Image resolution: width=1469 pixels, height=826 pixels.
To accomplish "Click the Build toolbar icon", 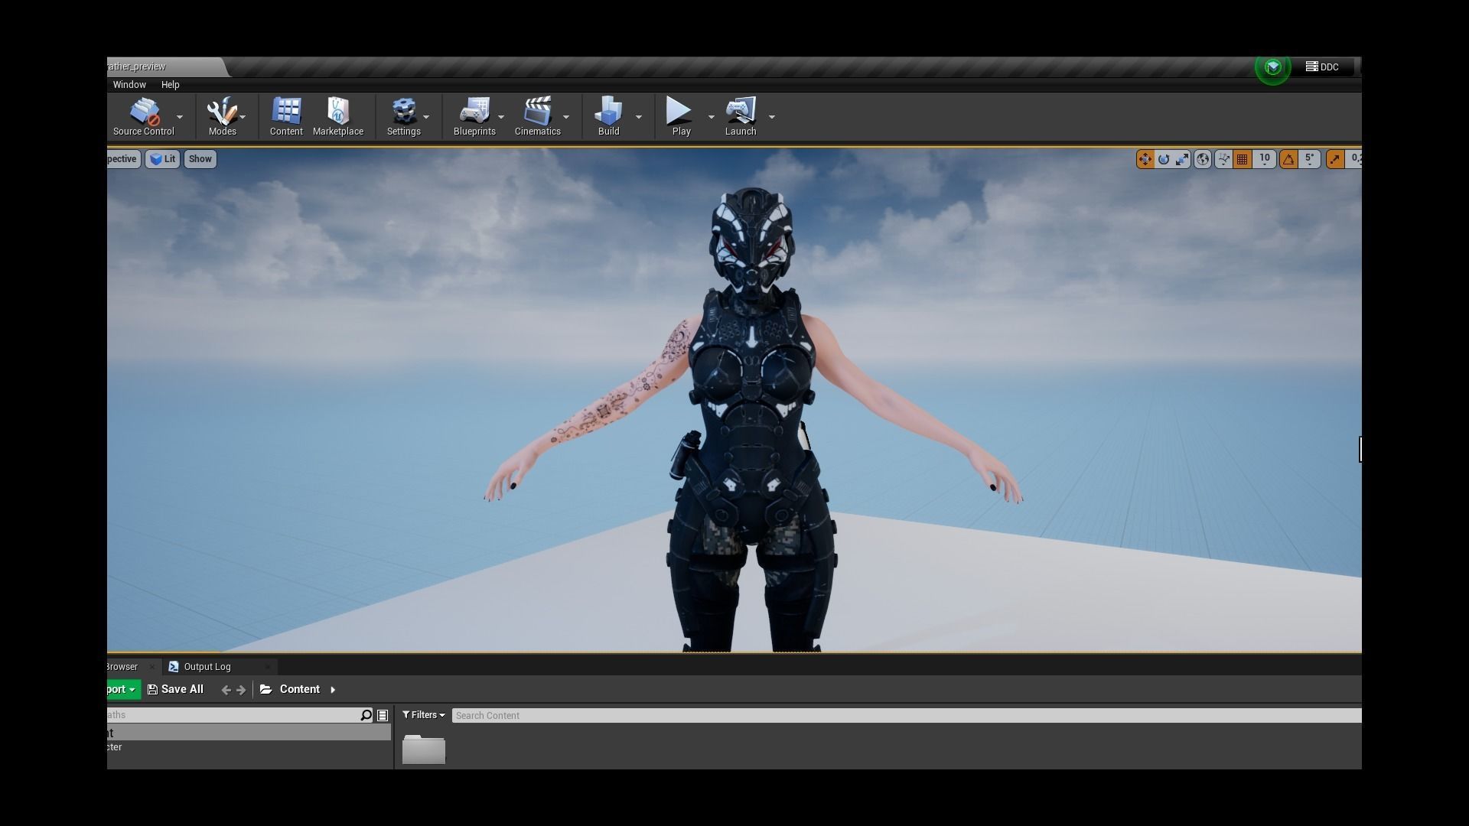I will point(608,116).
